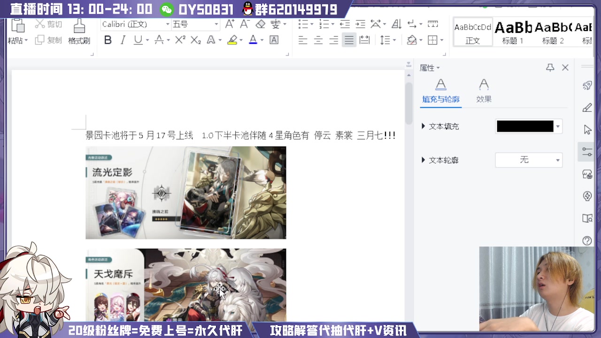
Task: Click the paragraph shading bucket icon
Action: (x=412, y=40)
